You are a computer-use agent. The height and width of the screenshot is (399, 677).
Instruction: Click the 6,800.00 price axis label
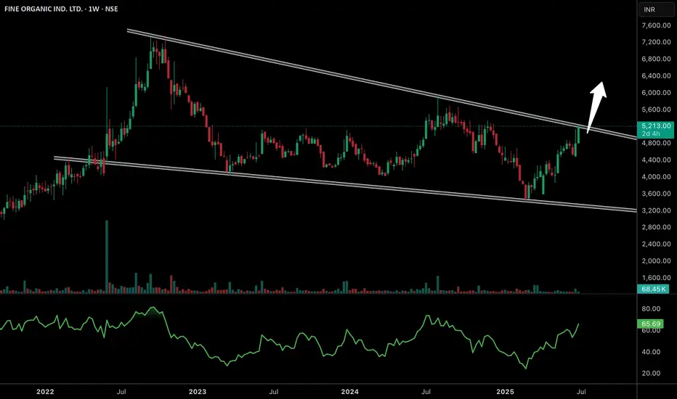coord(656,59)
